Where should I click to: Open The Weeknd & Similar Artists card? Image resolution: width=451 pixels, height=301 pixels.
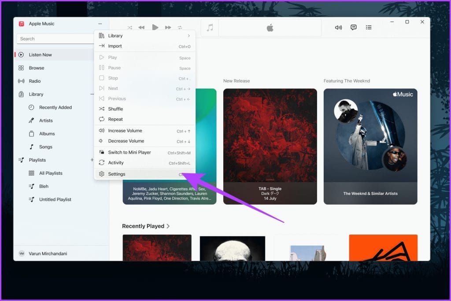370,147
